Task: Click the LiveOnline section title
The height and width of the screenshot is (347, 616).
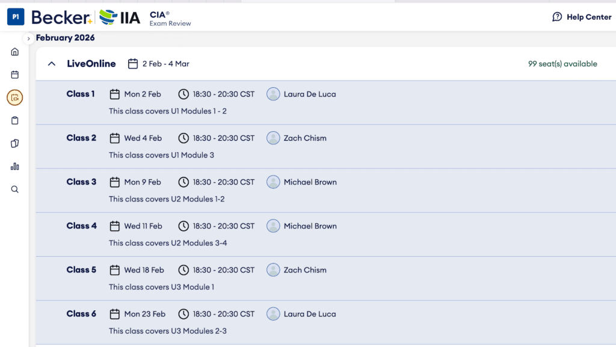Action: tap(91, 64)
